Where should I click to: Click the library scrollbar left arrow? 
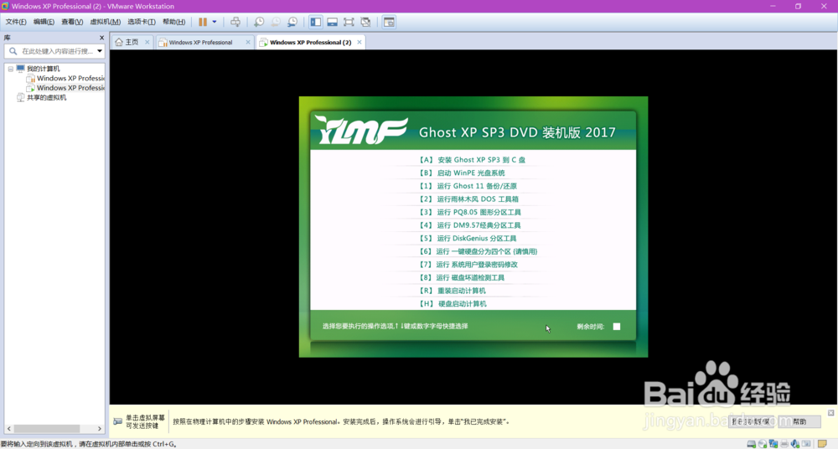coord(8,429)
